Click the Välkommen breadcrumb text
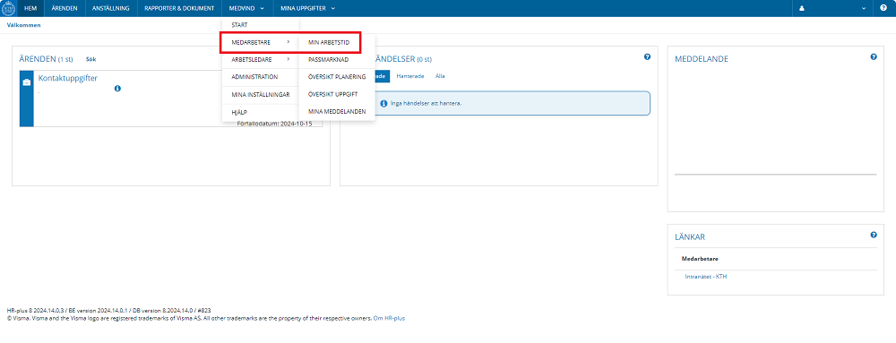The height and width of the screenshot is (343, 896). [23, 26]
